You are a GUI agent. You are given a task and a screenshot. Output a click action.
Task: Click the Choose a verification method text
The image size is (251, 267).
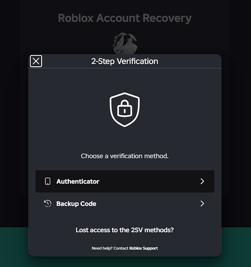[124, 156]
